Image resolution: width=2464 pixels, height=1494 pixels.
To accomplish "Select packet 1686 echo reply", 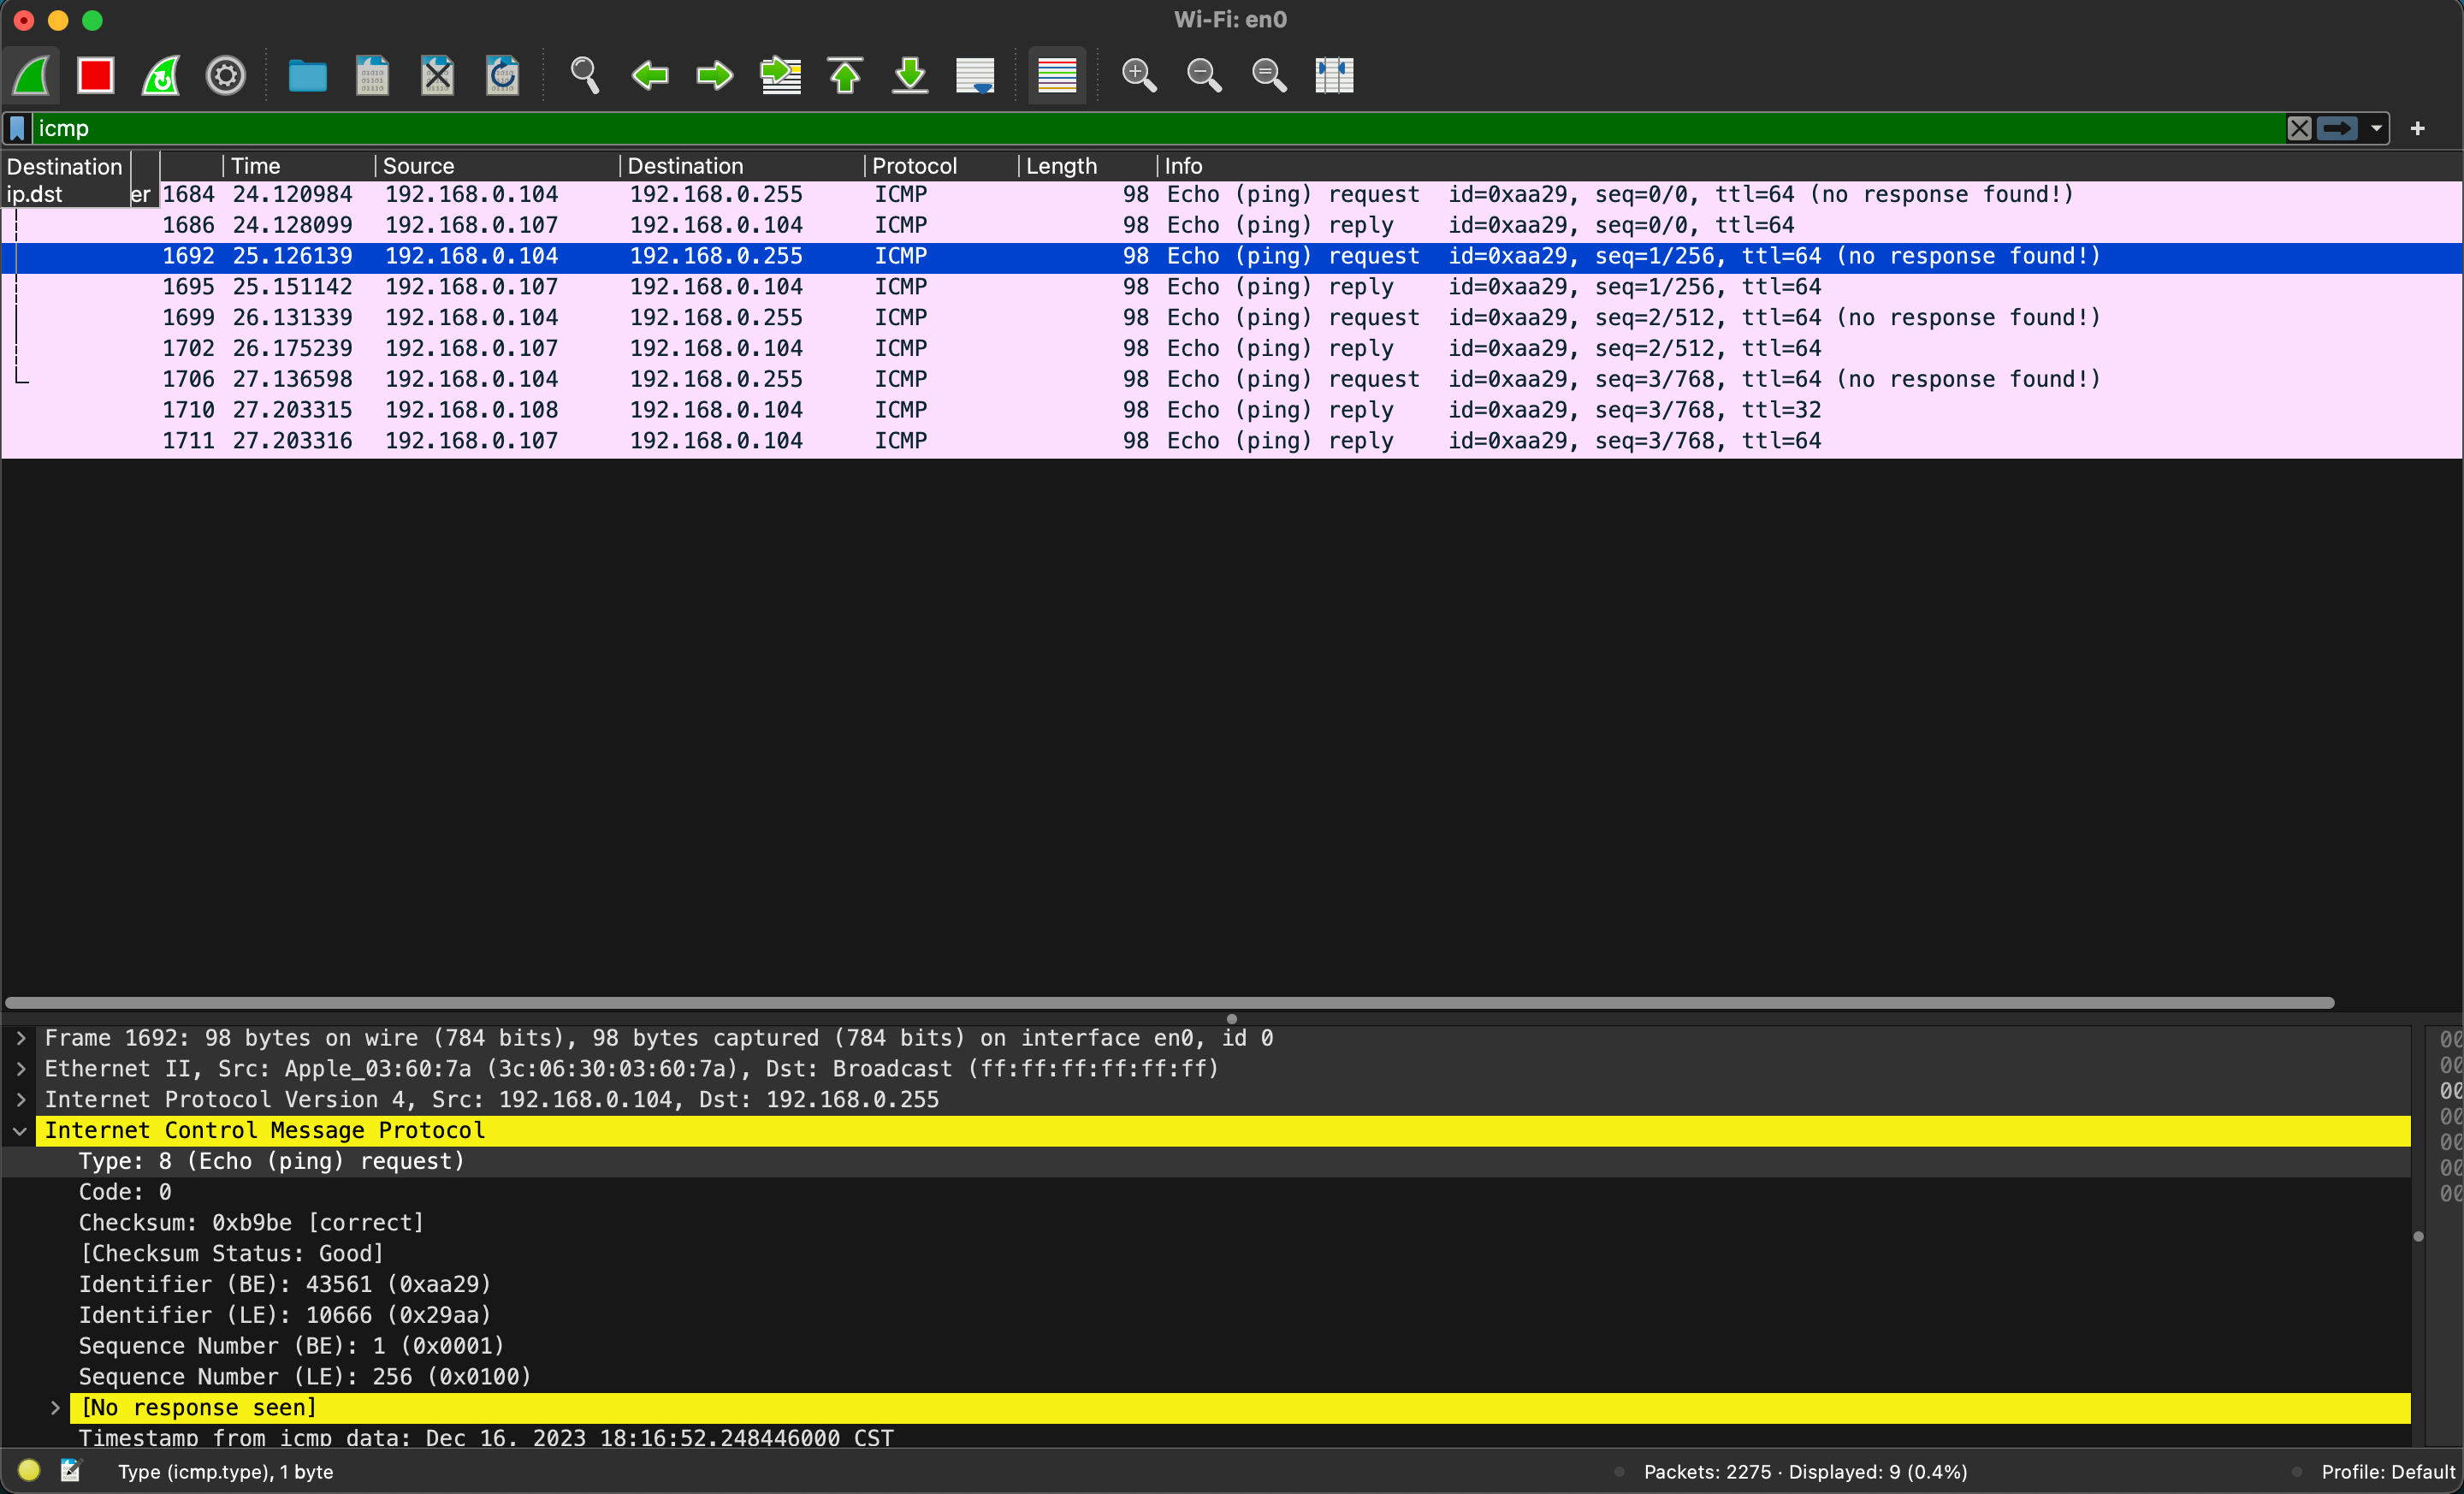I will (1232, 226).
